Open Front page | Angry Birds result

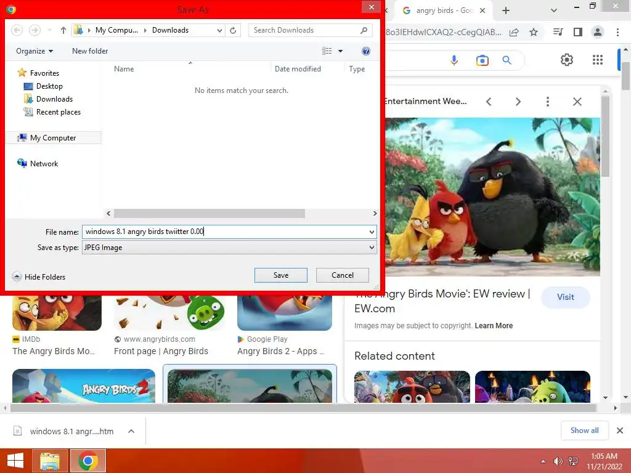point(161,351)
